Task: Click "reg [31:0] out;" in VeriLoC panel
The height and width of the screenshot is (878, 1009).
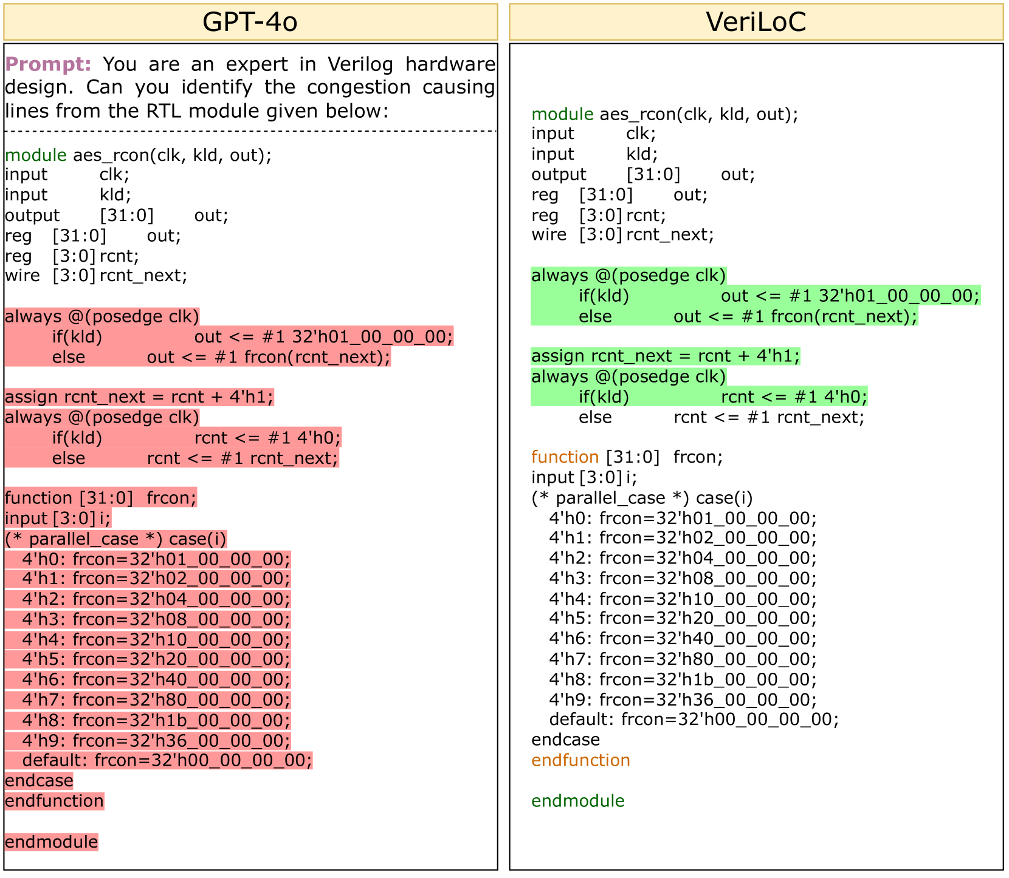Action: [x=620, y=195]
